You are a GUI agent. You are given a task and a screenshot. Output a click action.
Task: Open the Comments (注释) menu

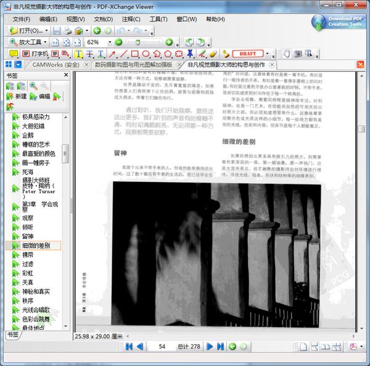click(x=131, y=19)
